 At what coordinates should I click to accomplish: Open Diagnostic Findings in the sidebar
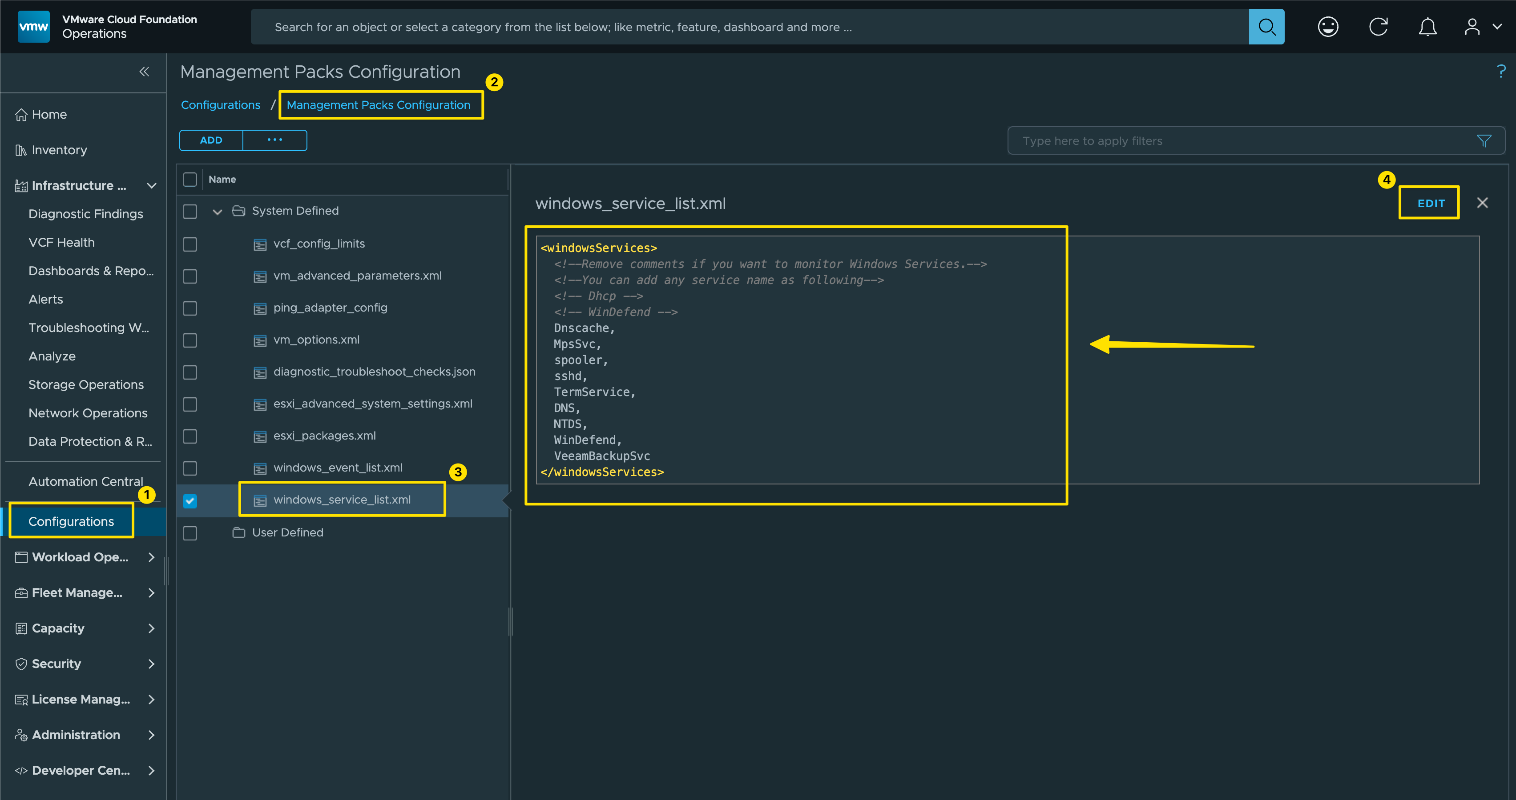click(x=86, y=214)
